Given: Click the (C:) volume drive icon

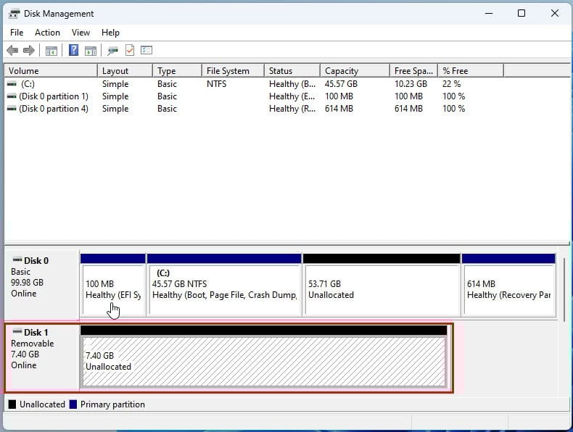Looking at the screenshot, I should point(12,84).
